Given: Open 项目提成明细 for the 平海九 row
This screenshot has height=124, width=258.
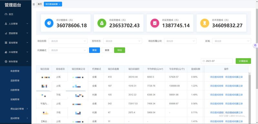Looking at the screenshot, I should click(216, 104).
